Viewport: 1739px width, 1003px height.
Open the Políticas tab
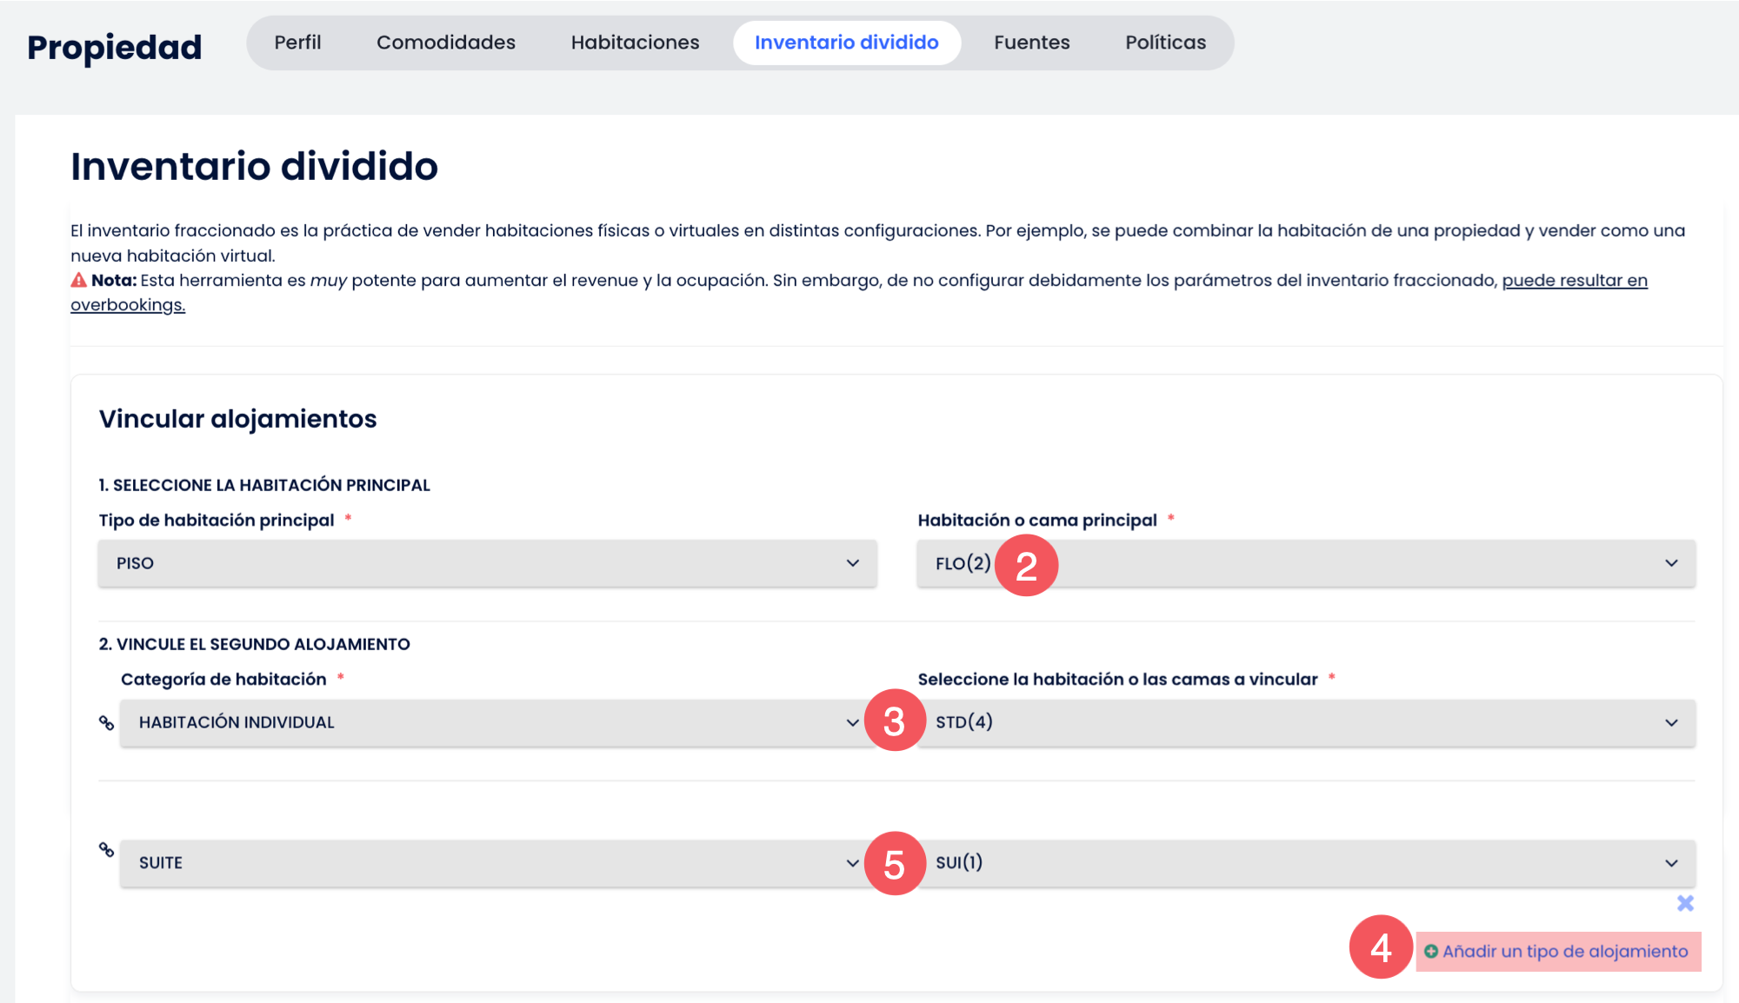tap(1165, 43)
